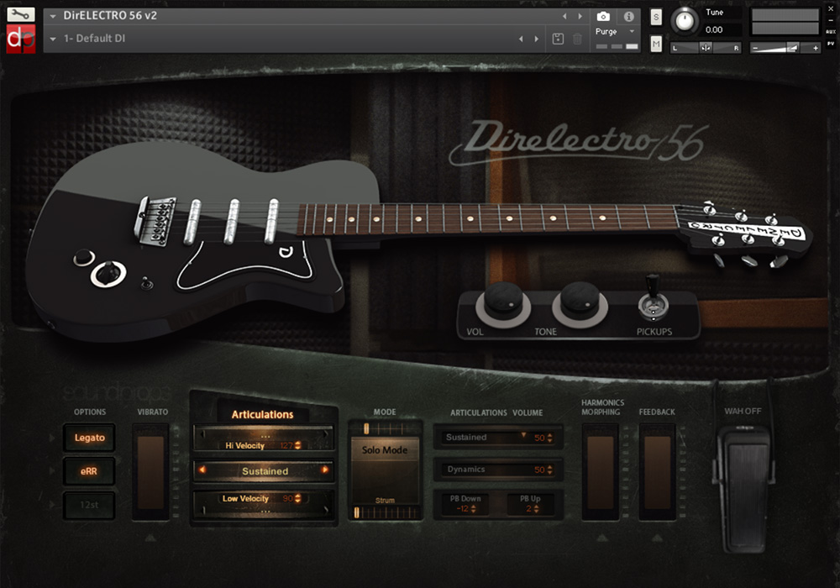Adjust Sustained volume 50 stepper
Screen dimensions: 840x588
tap(549, 438)
